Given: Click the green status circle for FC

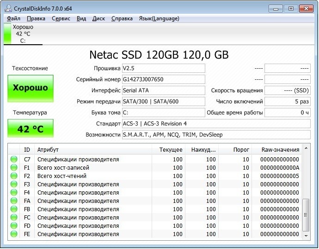Looking at the screenshot, I should (x=14, y=218).
